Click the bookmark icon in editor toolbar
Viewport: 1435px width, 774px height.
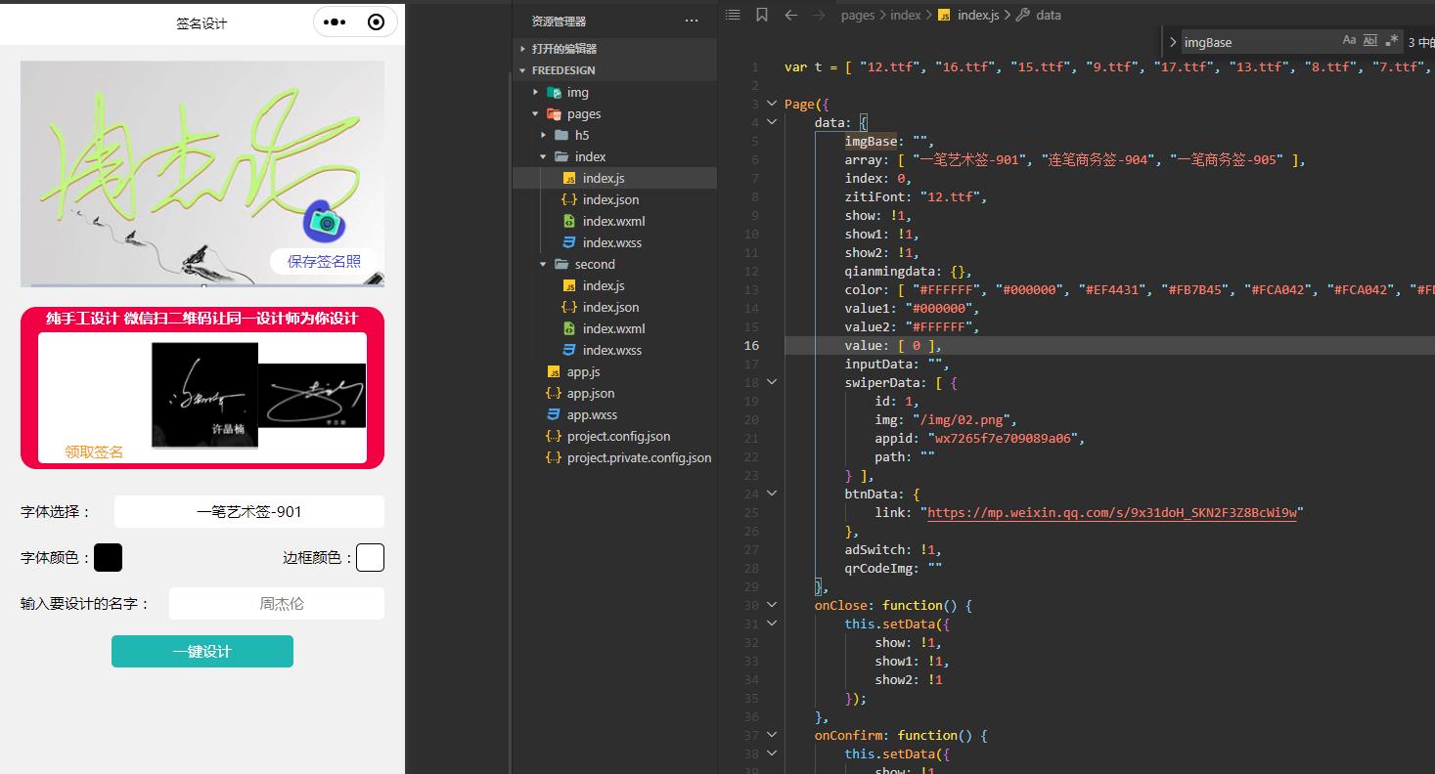coord(761,15)
